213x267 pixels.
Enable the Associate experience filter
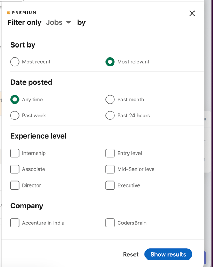click(x=15, y=169)
